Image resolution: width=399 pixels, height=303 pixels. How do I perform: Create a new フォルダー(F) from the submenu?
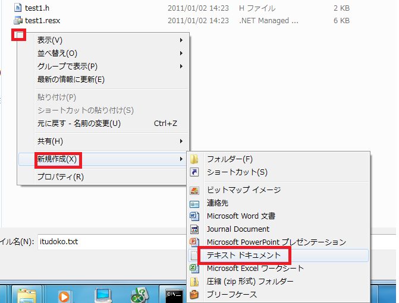[230, 159]
